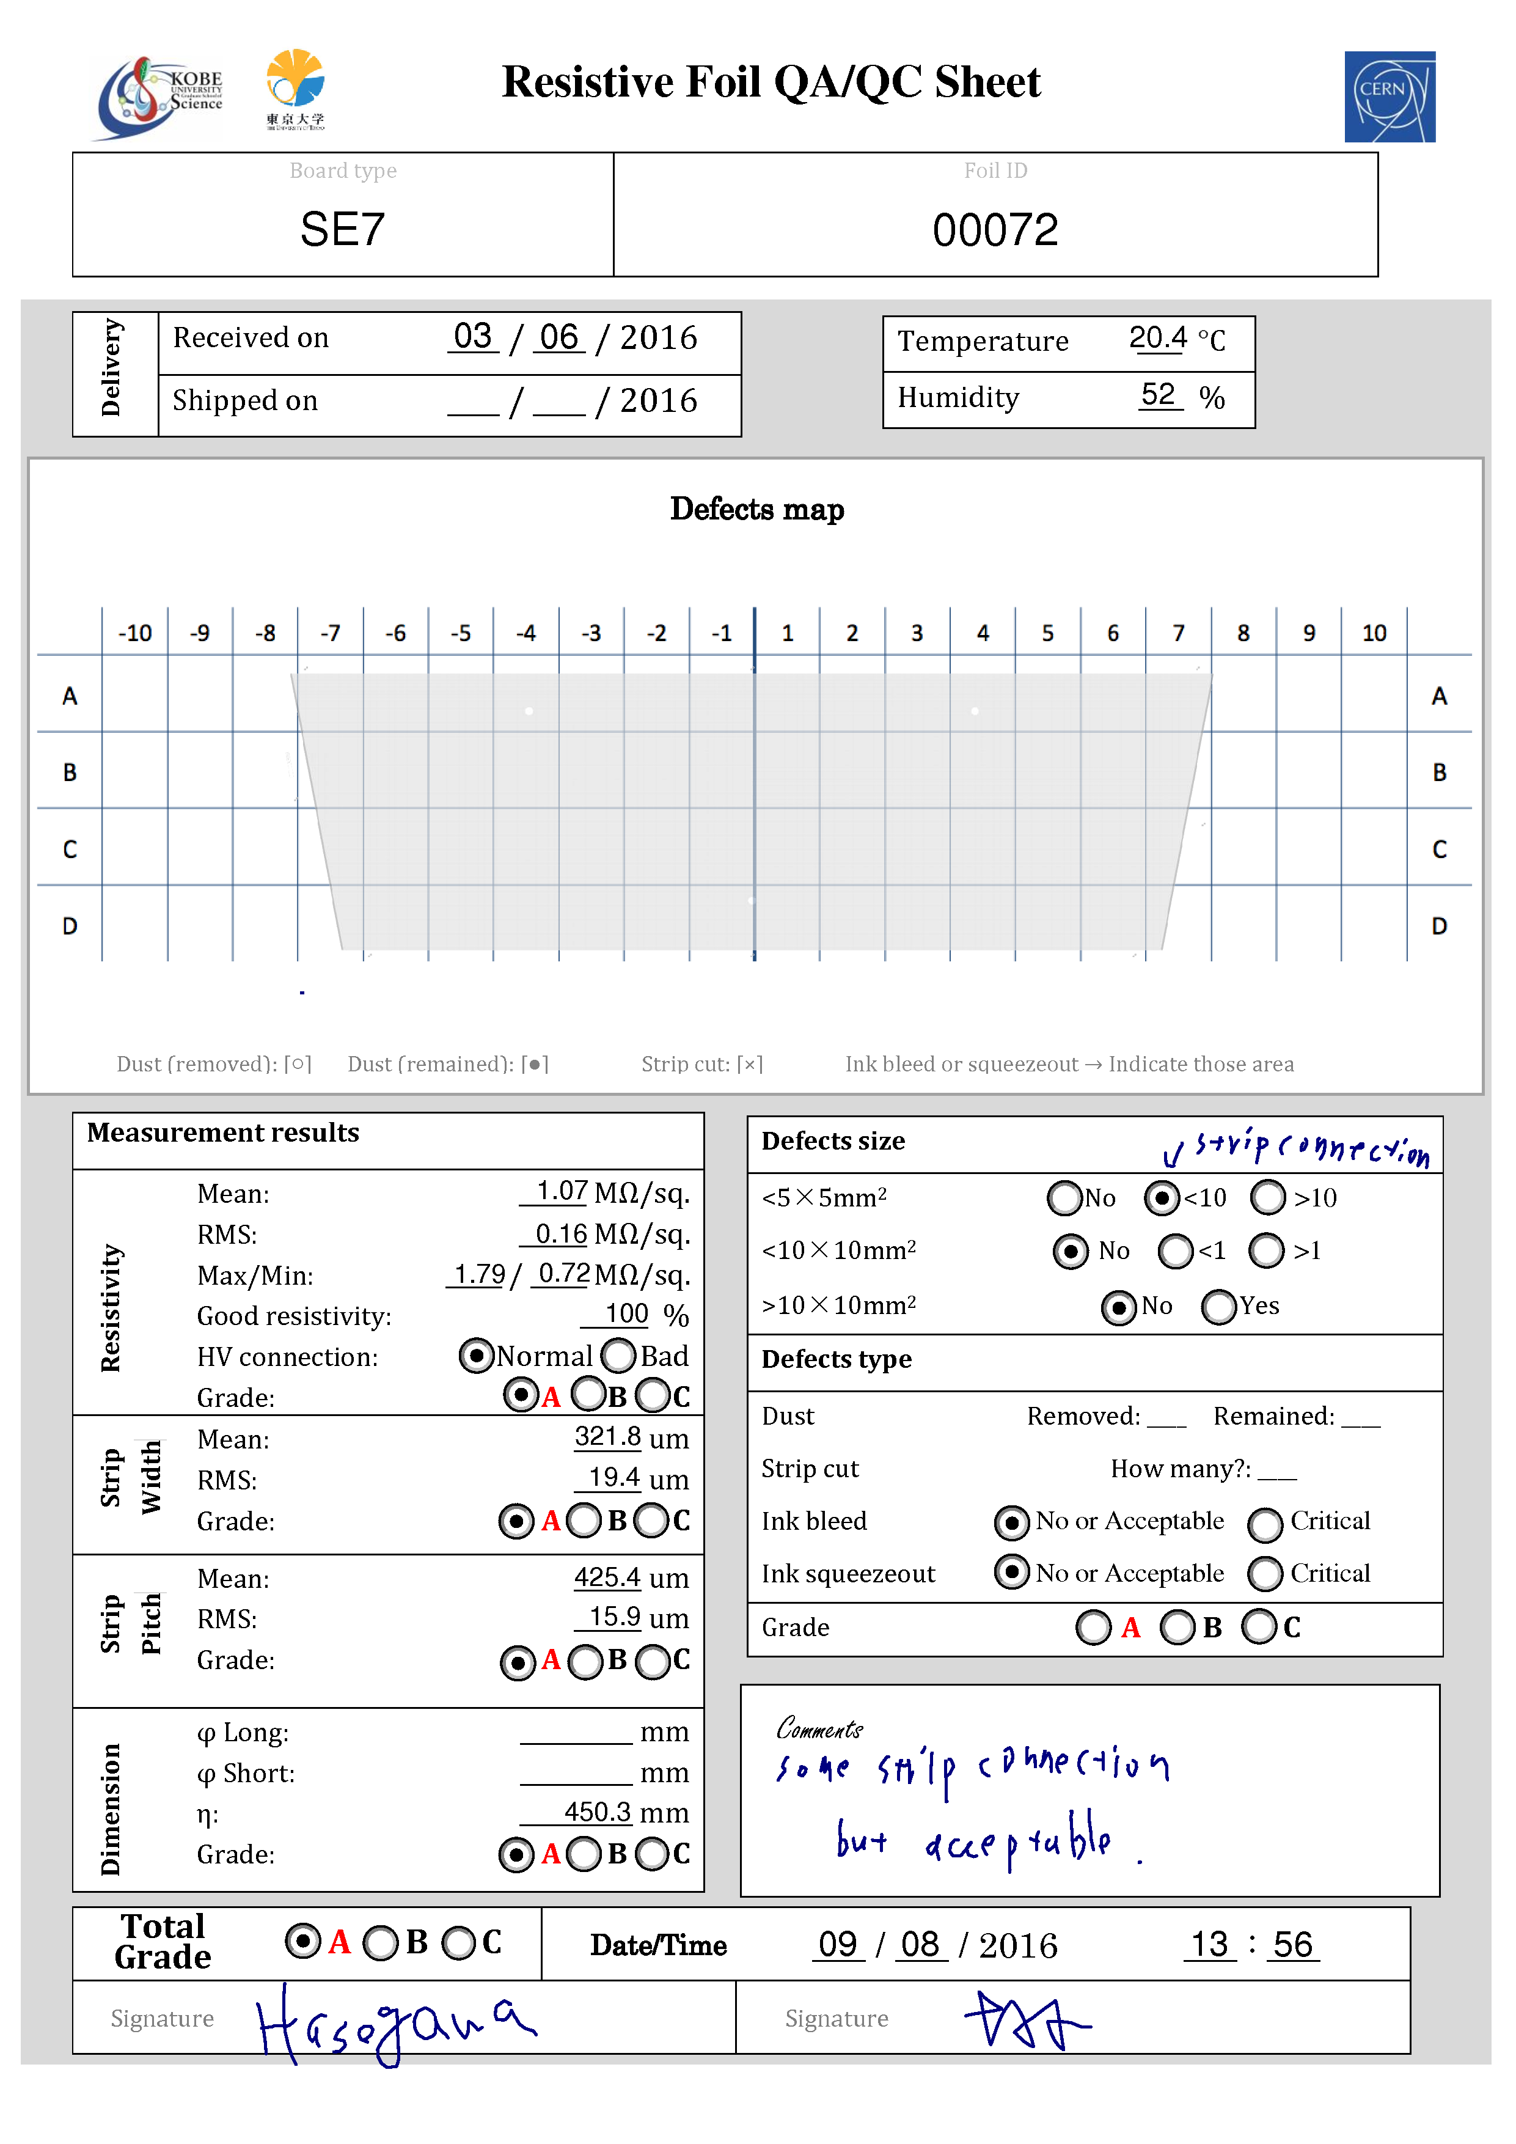
Task: Click Received on day field 03
Action: point(474,337)
